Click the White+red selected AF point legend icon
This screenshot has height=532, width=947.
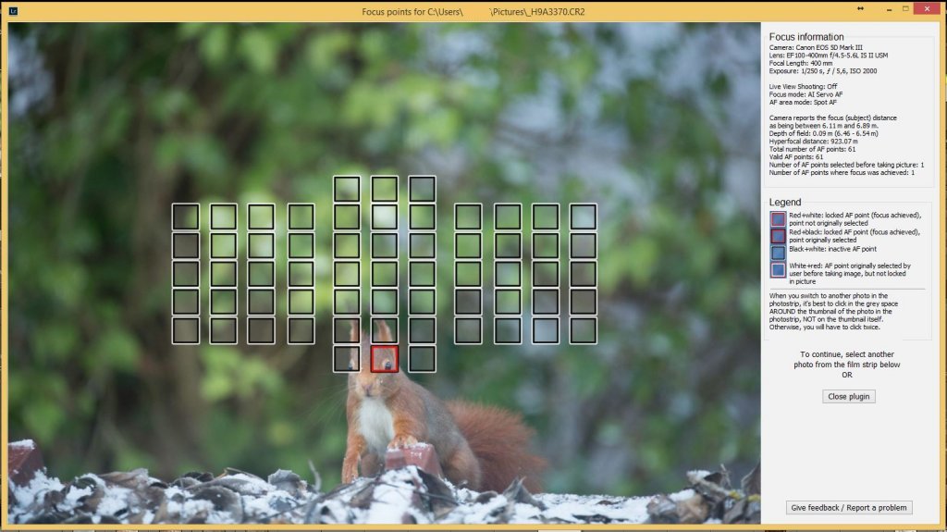pyautogui.click(x=778, y=270)
